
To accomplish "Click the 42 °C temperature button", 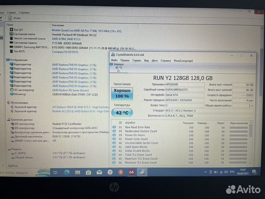I will click(122, 113).
